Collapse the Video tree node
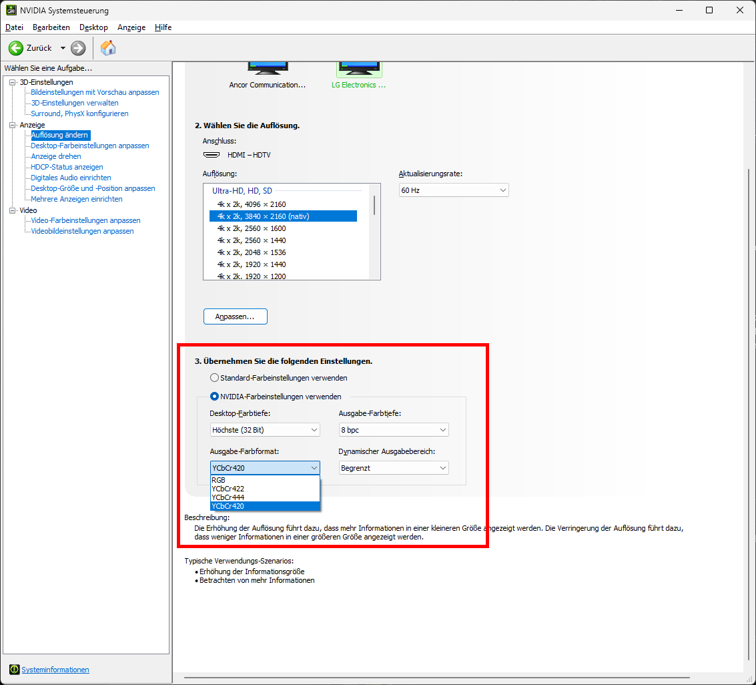 [13, 210]
